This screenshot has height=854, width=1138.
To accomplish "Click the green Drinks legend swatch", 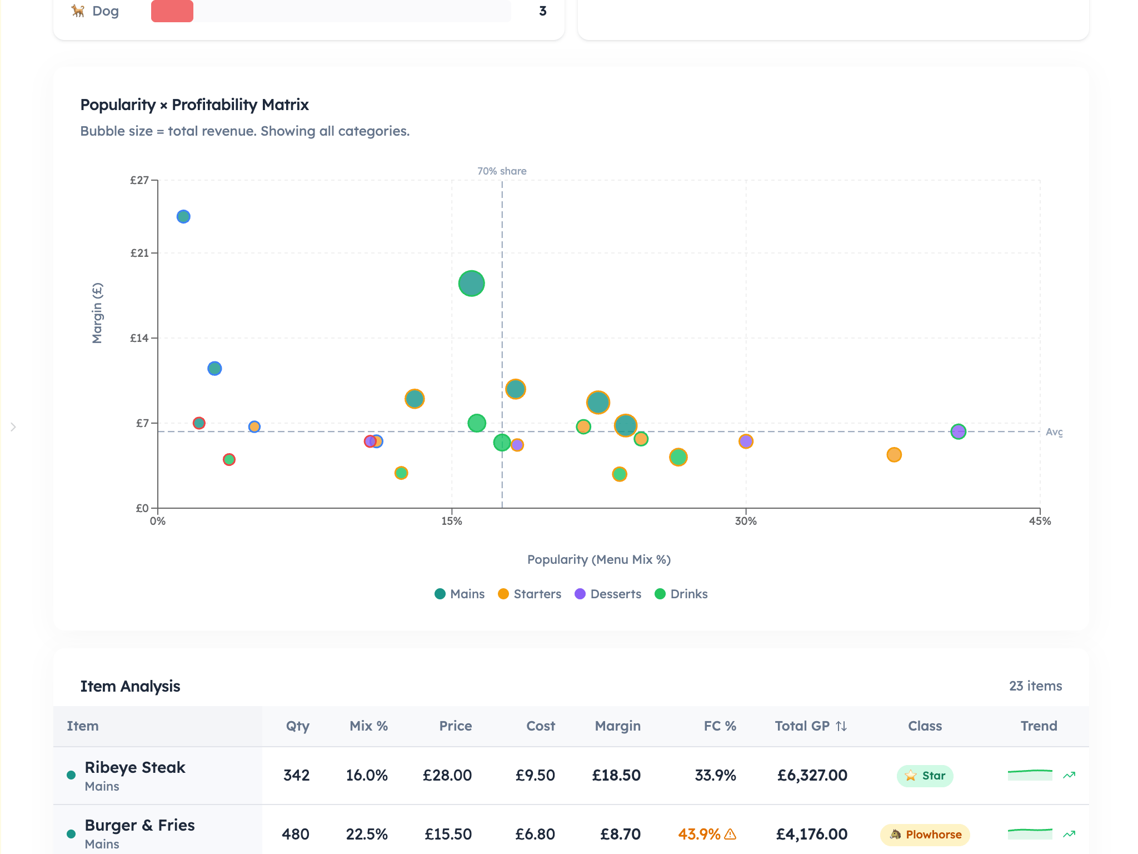I will pos(660,594).
